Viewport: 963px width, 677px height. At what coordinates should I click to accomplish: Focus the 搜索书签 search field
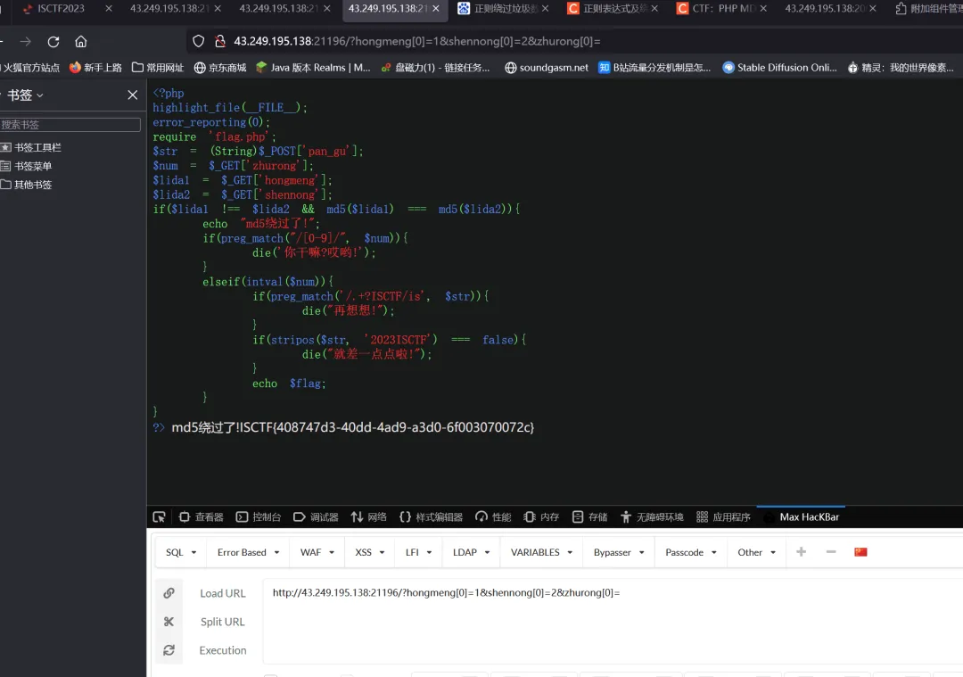pyautogui.click(x=70, y=125)
